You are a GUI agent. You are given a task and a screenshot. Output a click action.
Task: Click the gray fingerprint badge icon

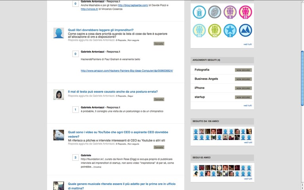click(214, 12)
